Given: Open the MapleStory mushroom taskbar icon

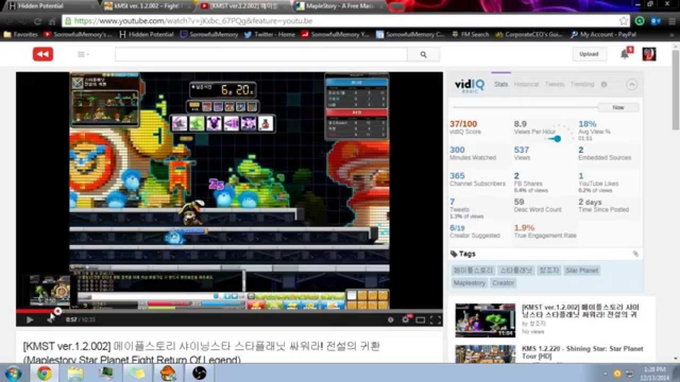Looking at the screenshot, I should tap(169, 373).
